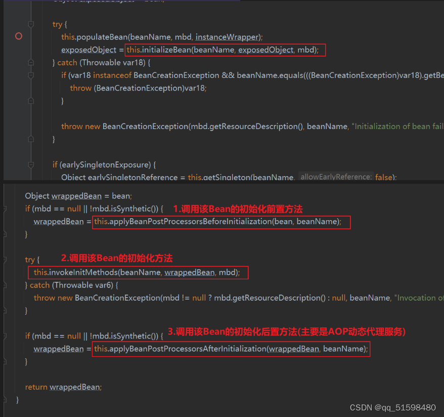Collapse the final method closing brace fold
Image resolution: width=444 pixels, height=417 pixels.
pyautogui.click(x=6, y=399)
